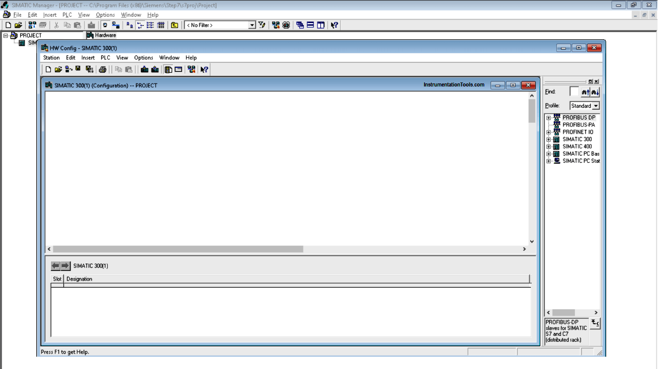Select Details view icon in SIMATIC Manager

[x=160, y=25]
